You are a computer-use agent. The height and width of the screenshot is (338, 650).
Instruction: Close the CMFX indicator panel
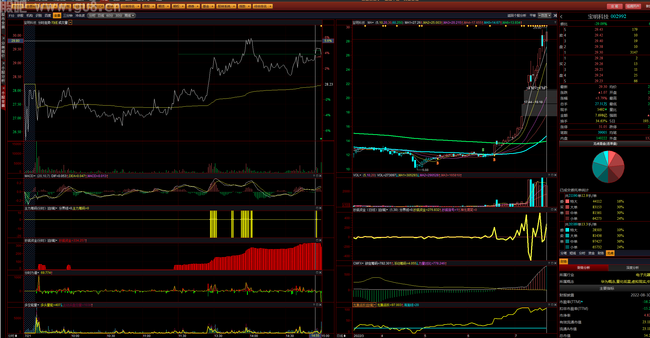pyautogui.click(x=555, y=263)
